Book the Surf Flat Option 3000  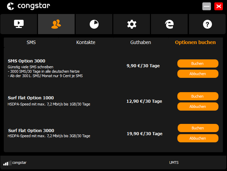click(x=198, y=128)
